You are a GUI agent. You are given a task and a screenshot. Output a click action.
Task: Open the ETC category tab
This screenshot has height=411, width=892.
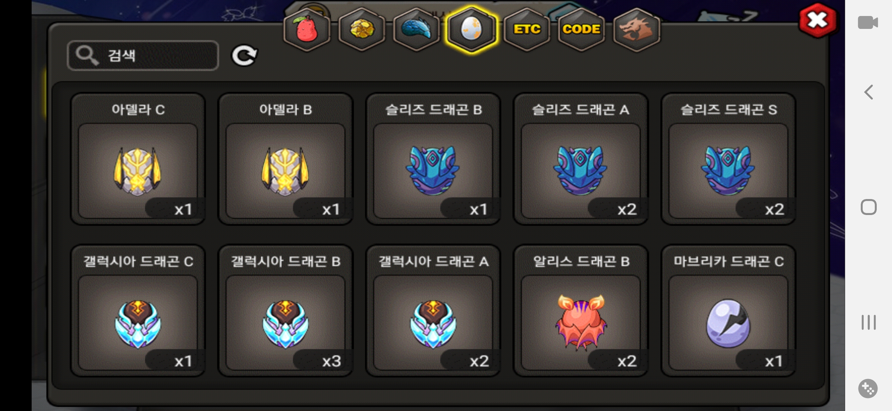pos(527,29)
